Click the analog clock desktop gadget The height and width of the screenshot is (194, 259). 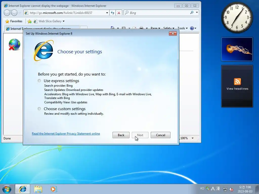pyautogui.click(x=237, y=17)
